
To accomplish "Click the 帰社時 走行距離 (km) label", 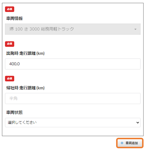I will [x=25, y=88].
